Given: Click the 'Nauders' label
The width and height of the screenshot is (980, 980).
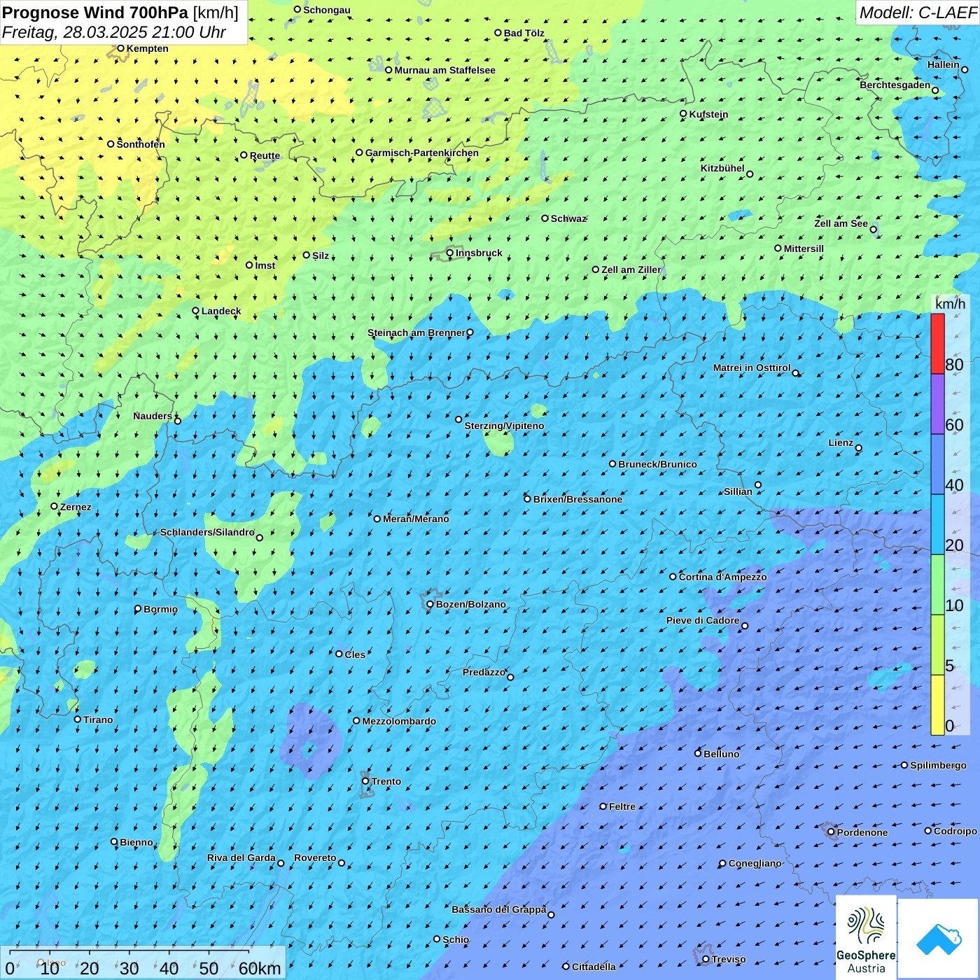Looking at the screenshot, I should point(153,416).
